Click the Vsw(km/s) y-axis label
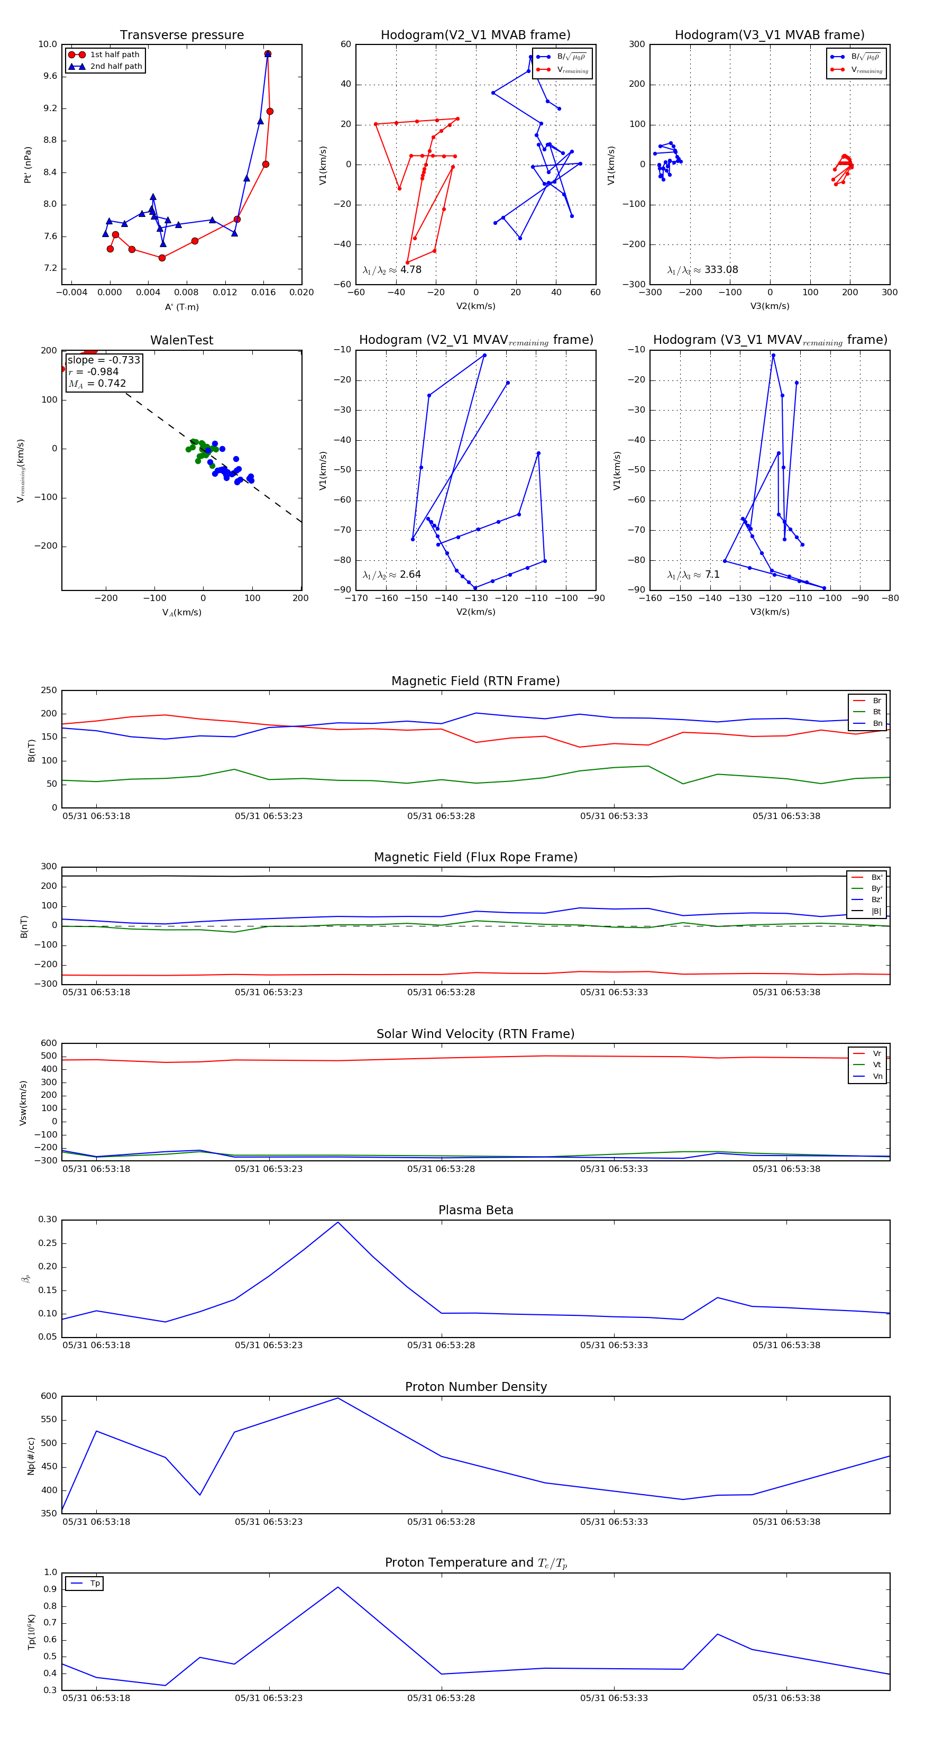 [x=23, y=1103]
